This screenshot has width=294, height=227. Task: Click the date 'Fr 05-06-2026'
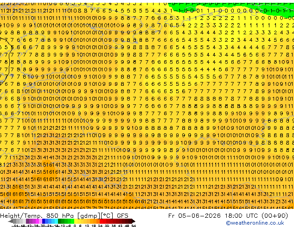[194, 215]
